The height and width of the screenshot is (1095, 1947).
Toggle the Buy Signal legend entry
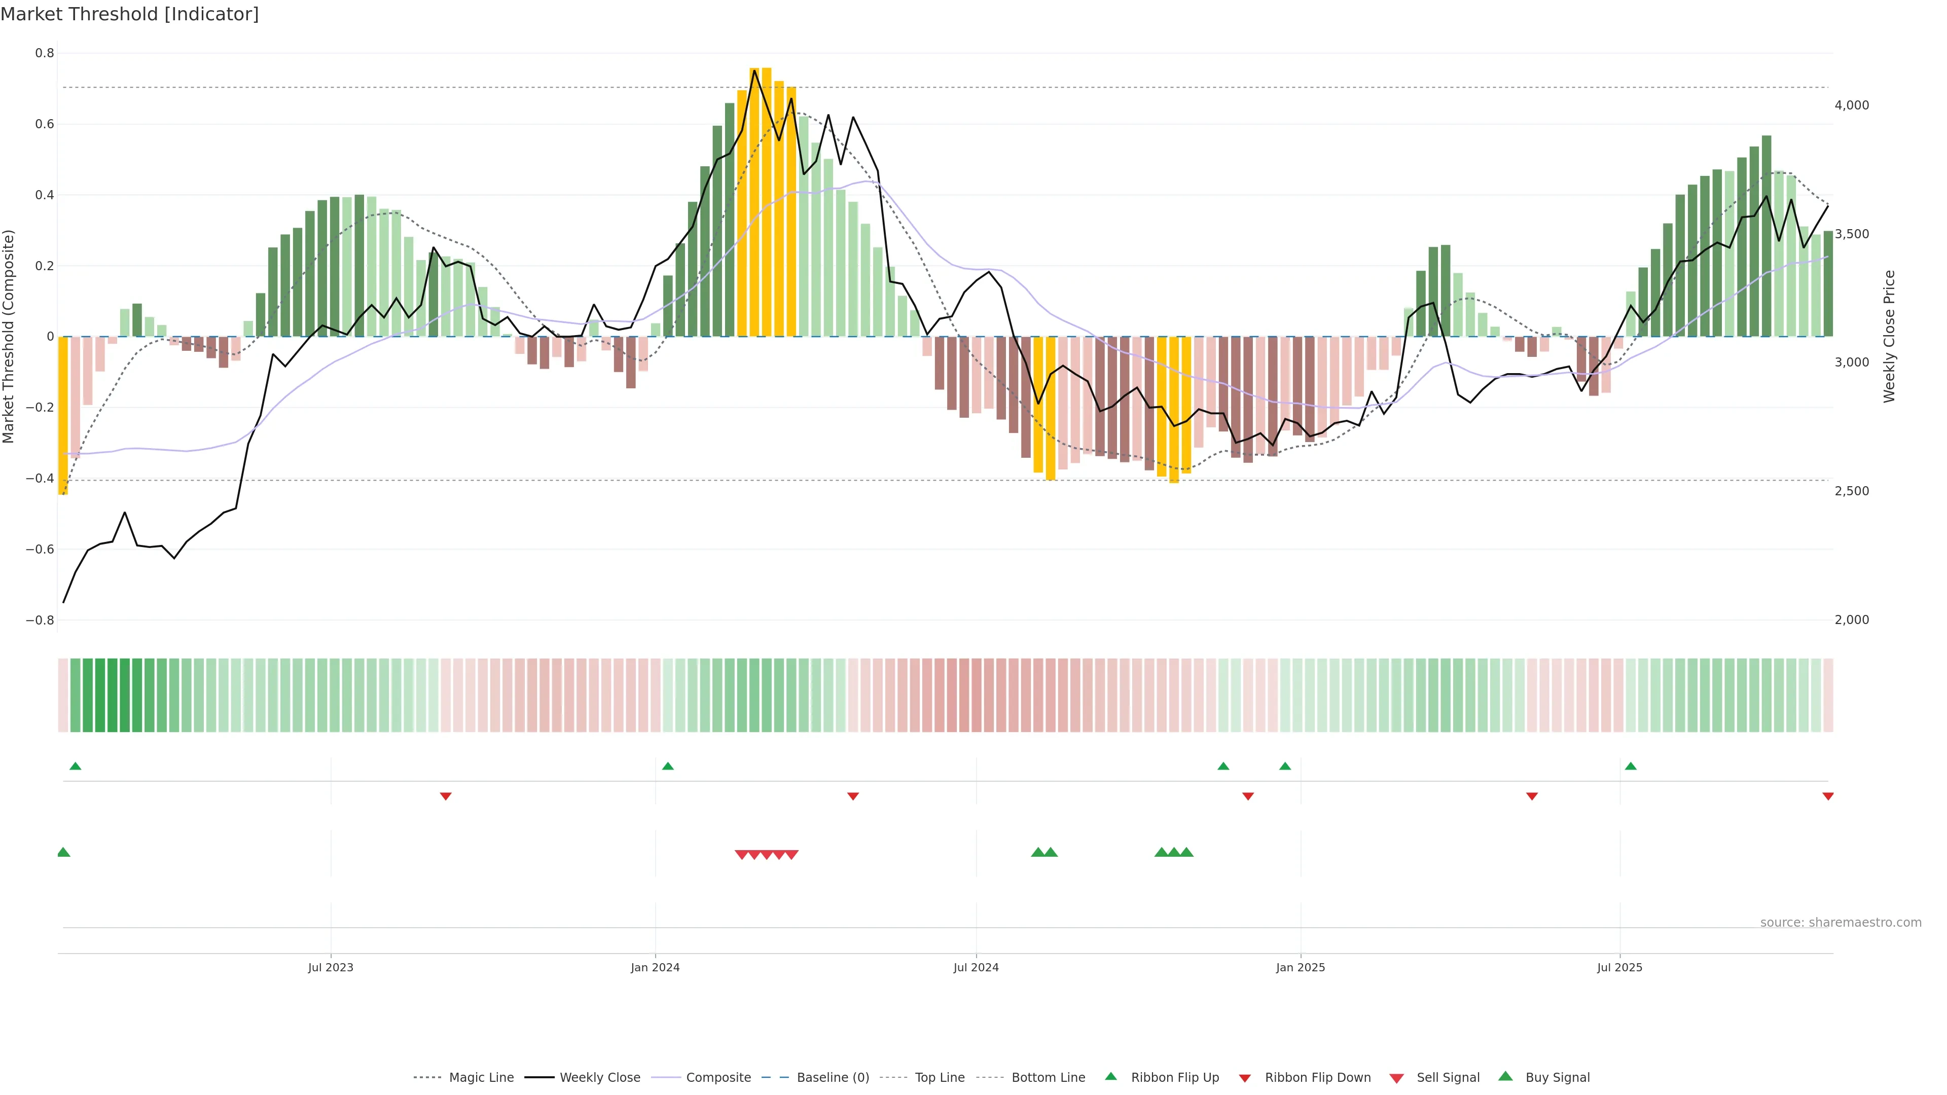[1557, 1078]
